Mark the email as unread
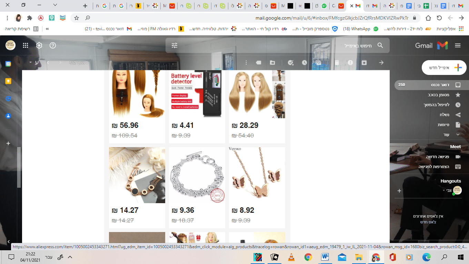469x264 pixels. click(x=318, y=63)
